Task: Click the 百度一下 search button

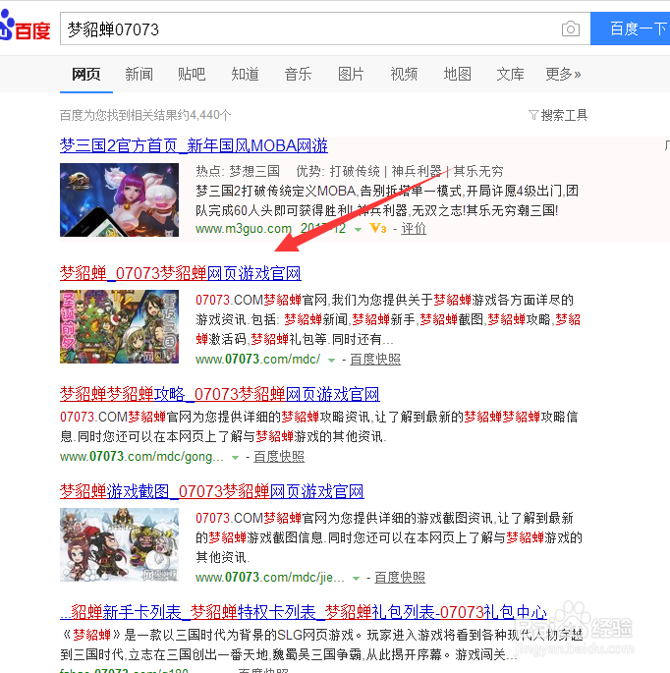Action: (630, 28)
